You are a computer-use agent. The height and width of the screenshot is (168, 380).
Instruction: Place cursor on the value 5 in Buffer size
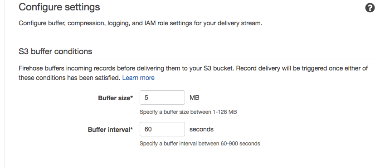click(146, 98)
